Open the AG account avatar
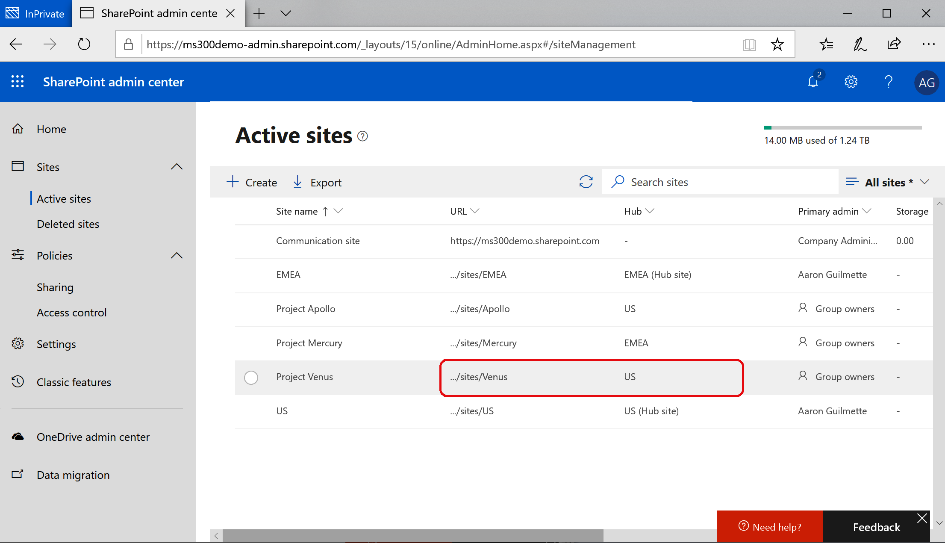The width and height of the screenshot is (945, 543). (x=926, y=83)
